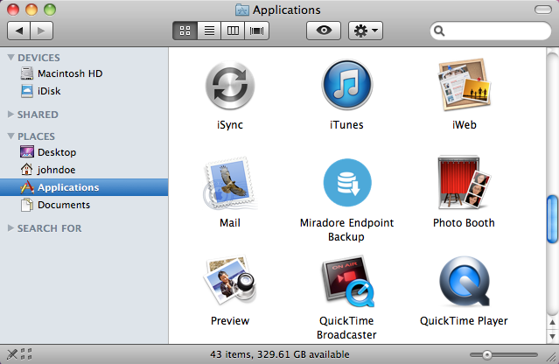Click inside the search field
This screenshot has height=364, width=559.
(491, 31)
